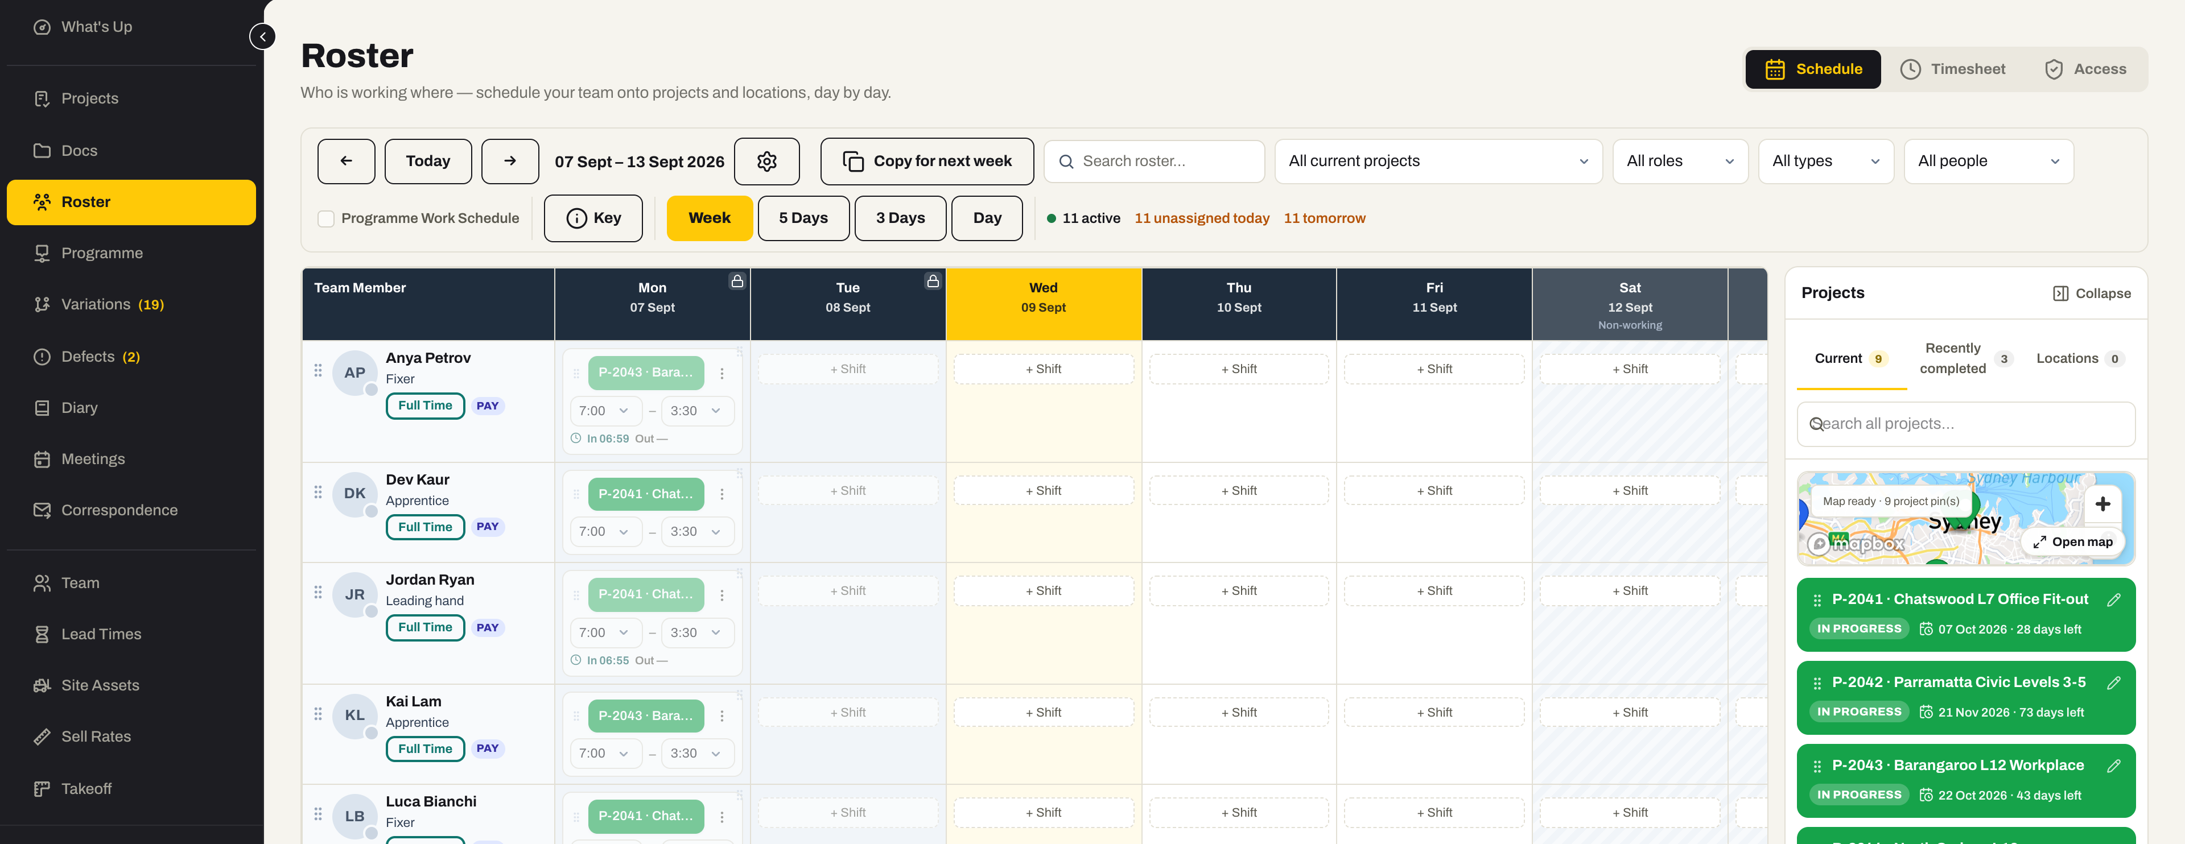Viewport: 2185px width, 844px height.
Task: Click Anya Petrov's green P-2043 shift chip
Action: tap(645, 373)
